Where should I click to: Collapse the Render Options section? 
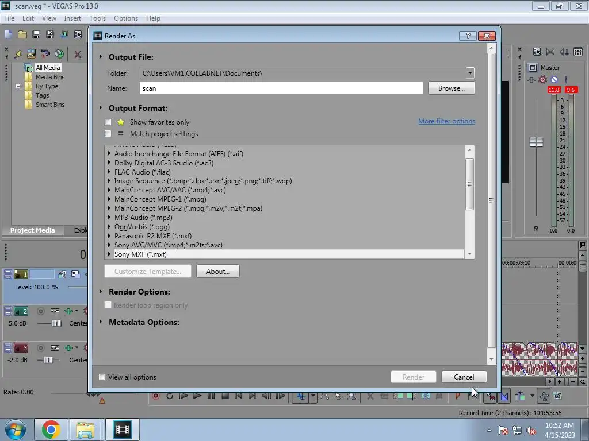(x=100, y=291)
